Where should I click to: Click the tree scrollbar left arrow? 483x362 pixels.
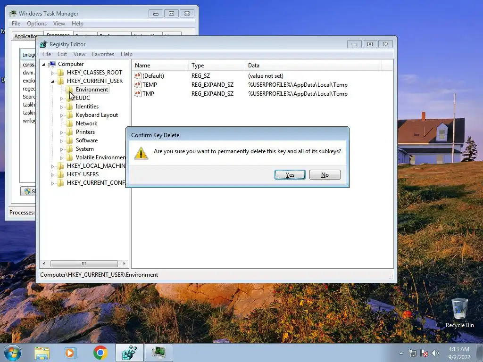pyautogui.click(x=44, y=264)
